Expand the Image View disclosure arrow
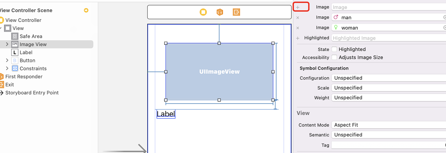 click(7, 44)
